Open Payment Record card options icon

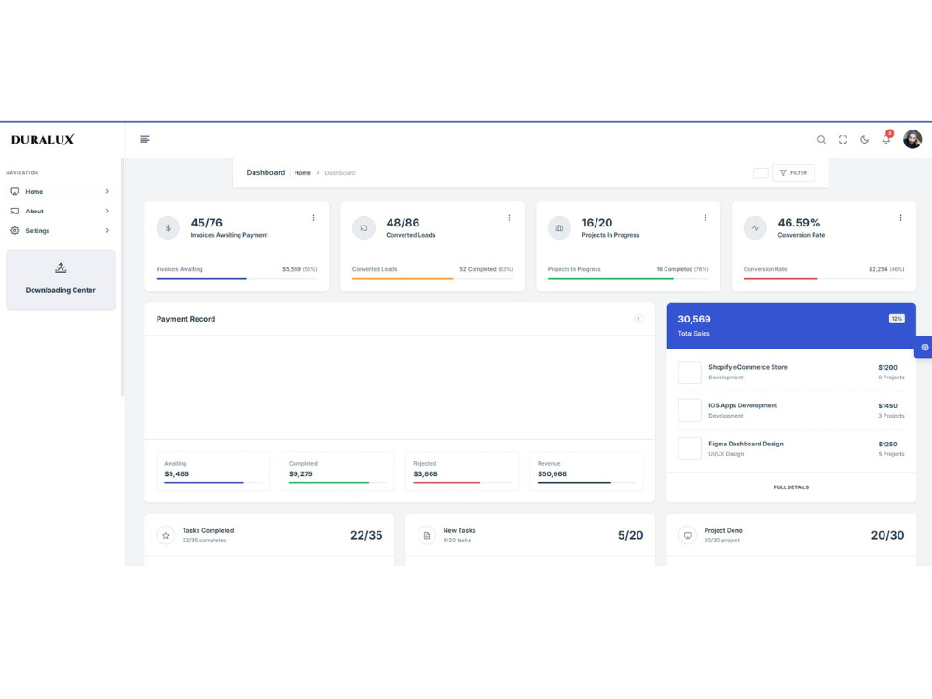point(638,319)
